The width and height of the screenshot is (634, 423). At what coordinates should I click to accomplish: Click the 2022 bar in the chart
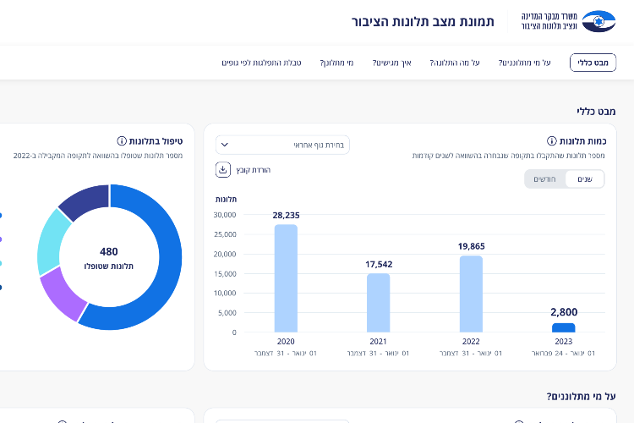pyautogui.click(x=471, y=294)
